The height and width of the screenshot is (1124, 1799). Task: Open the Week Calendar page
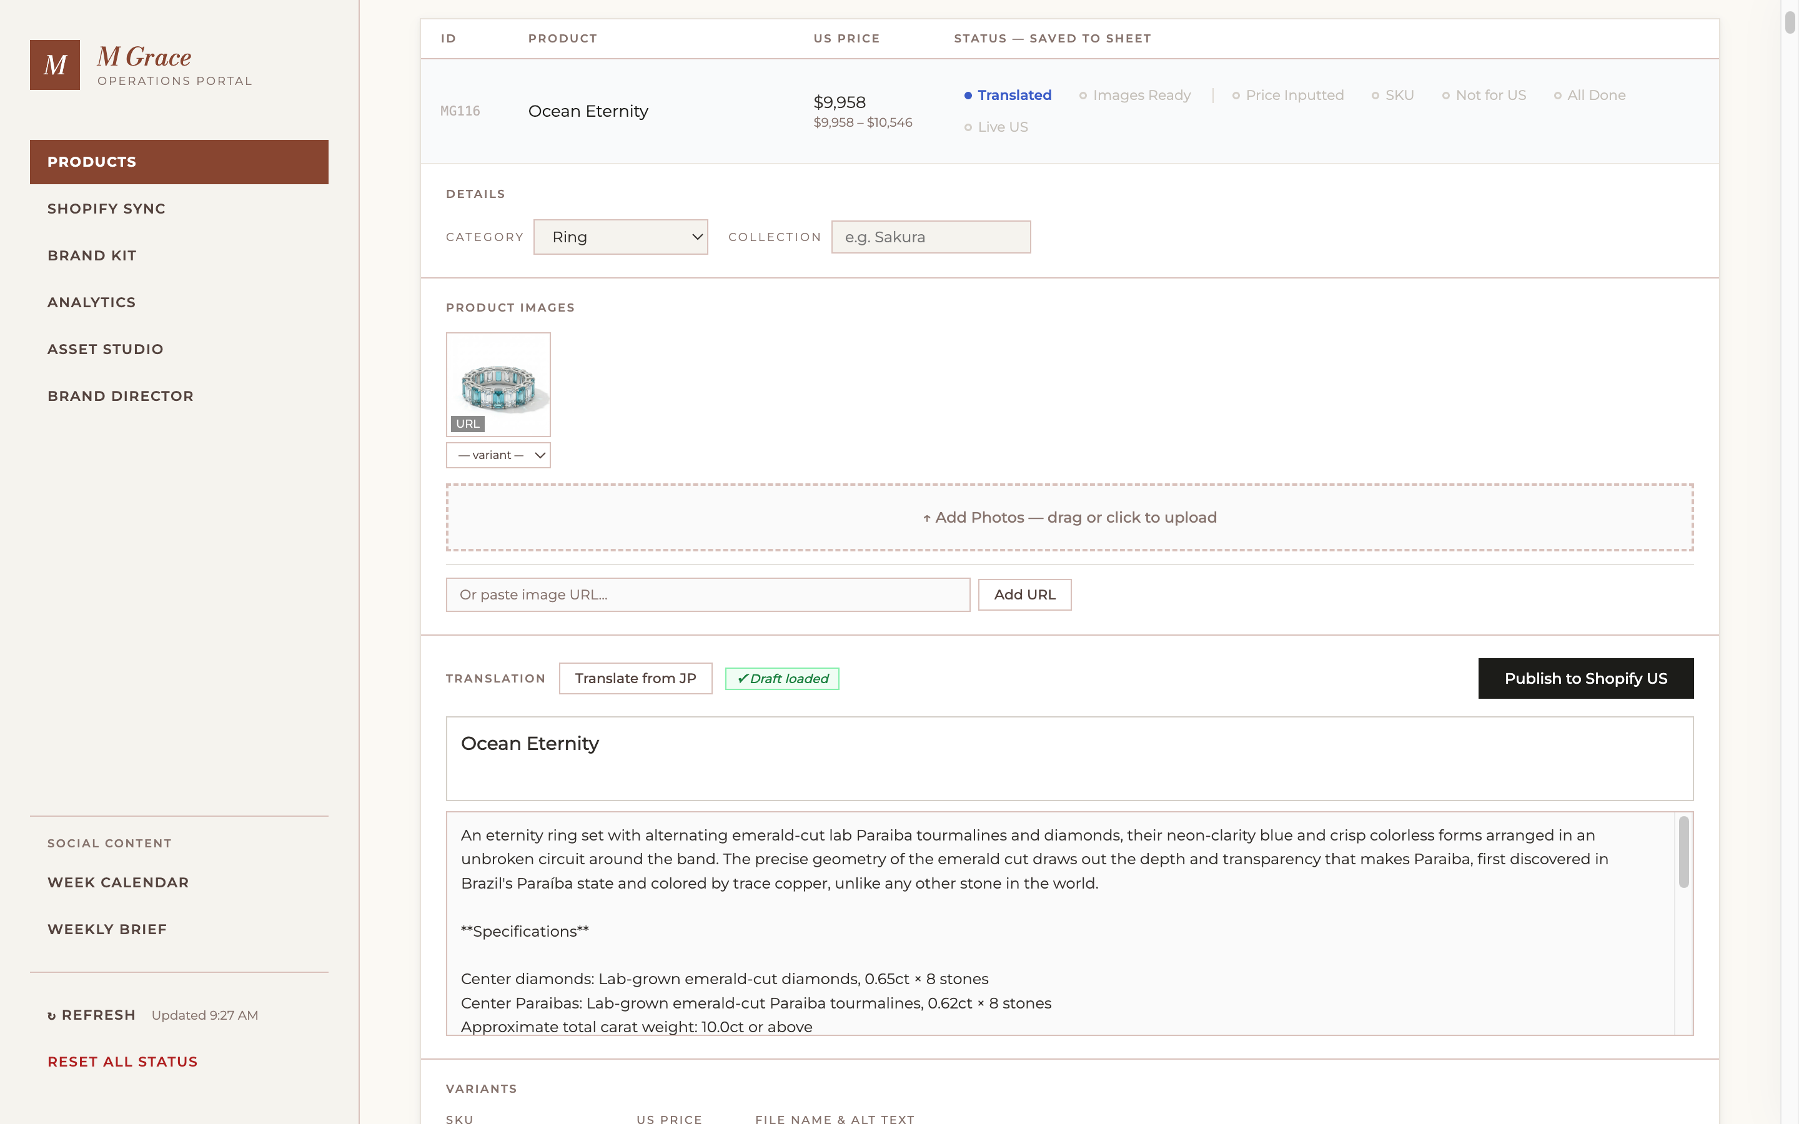pyautogui.click(x=118, y=882)
